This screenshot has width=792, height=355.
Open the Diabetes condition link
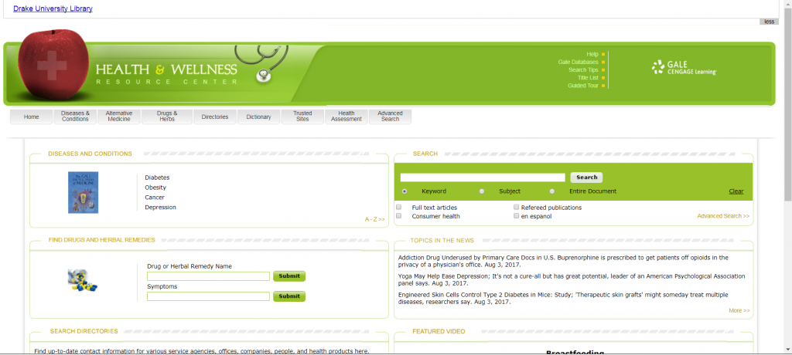coord(157,177)
